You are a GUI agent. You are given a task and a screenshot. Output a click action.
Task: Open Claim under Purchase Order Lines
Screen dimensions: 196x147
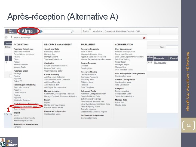16,59
